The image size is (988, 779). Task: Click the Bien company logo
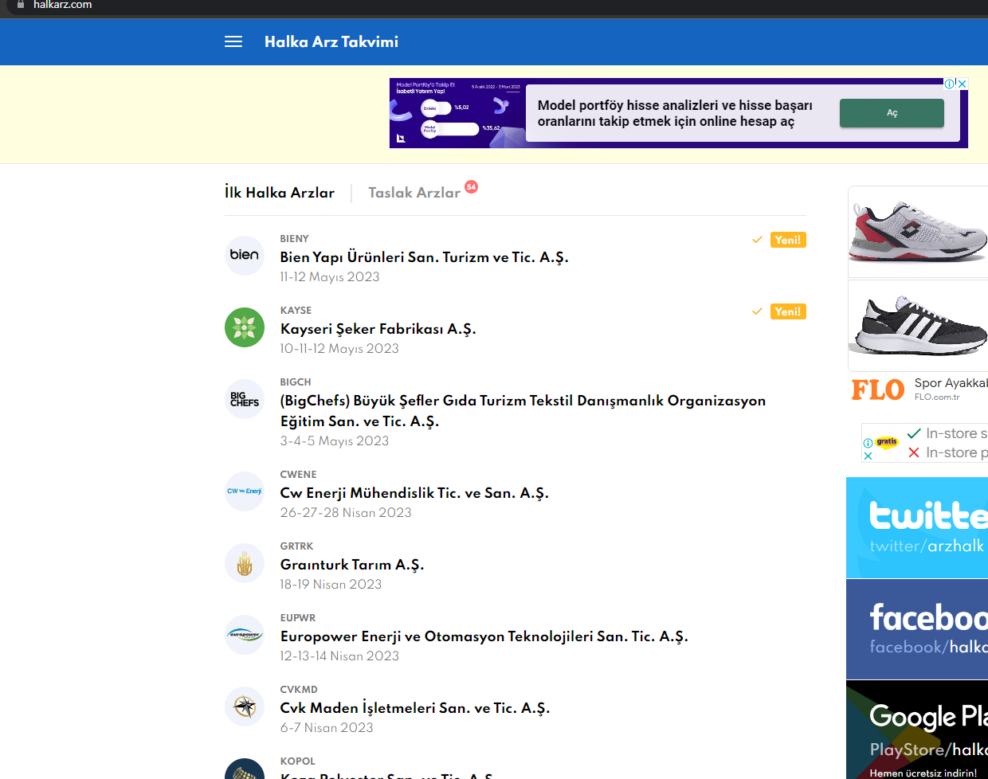click(245, 255)
